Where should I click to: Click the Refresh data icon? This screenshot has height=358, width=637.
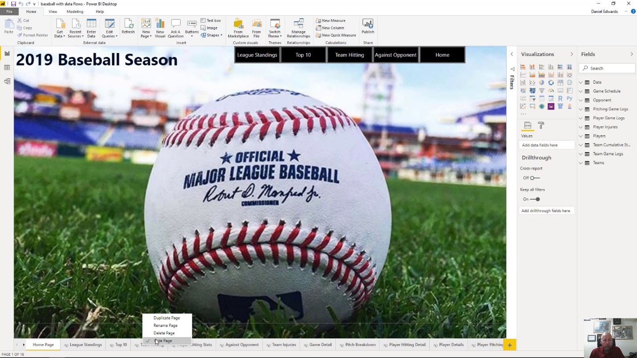click(128, 27)
